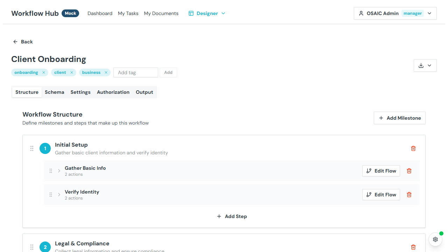Delete the Verify Identity step
Screen dimensions: 448x252
tap(409, 195)
